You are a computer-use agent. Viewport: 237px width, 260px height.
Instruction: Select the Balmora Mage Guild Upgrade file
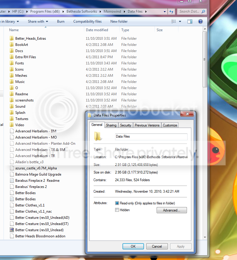pyautogui.click(x=38, y=174)
